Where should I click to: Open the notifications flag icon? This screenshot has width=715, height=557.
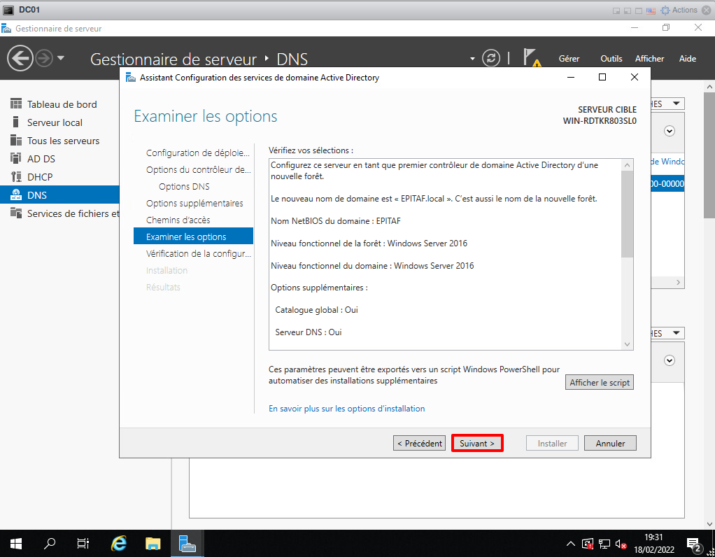pos(532,58)
